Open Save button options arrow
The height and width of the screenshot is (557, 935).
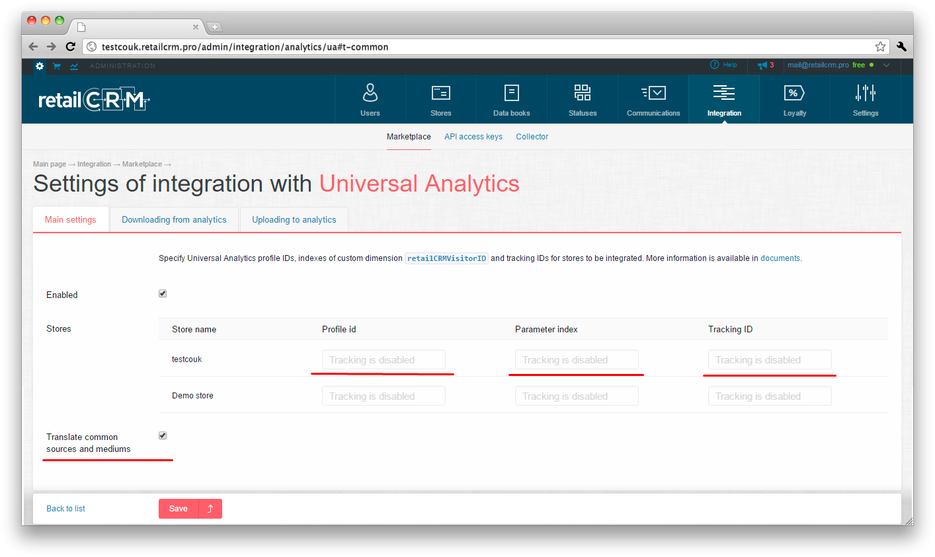click(210, 509)
